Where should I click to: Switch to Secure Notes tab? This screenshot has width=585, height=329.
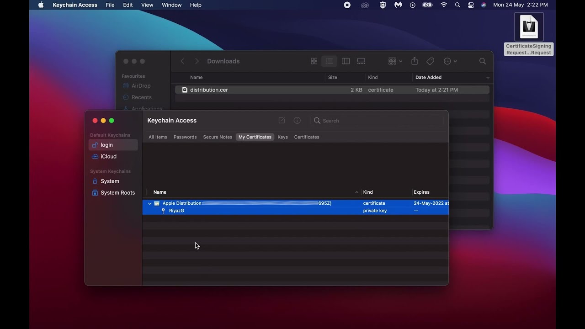(218, 137)
